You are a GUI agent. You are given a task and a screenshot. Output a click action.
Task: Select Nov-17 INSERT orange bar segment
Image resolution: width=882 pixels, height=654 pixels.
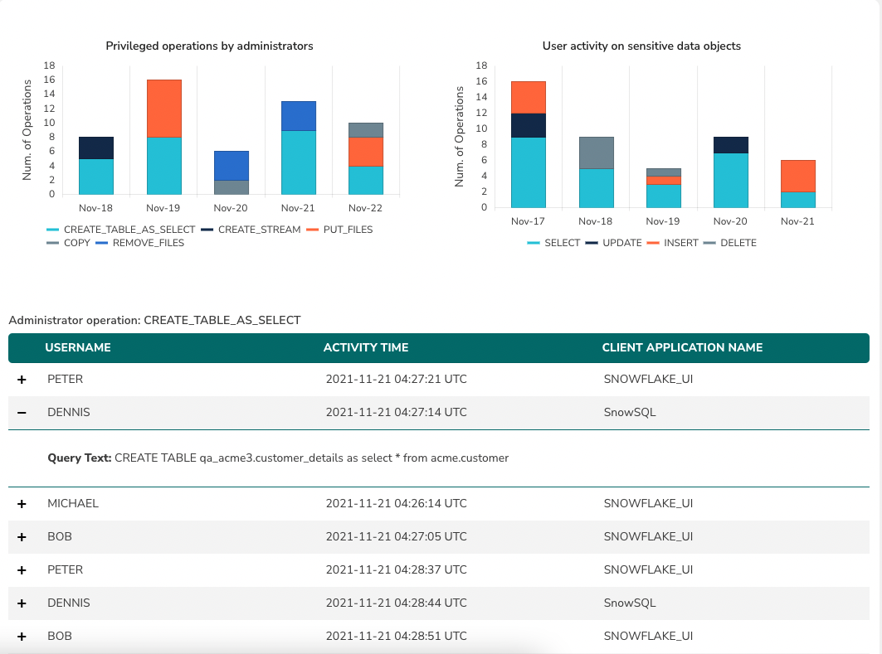529,98
